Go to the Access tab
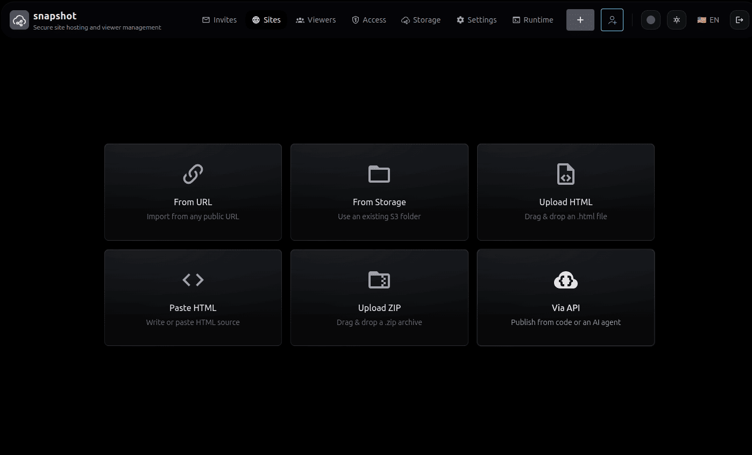Viewport: 752px width, 455px height. click(x=369, y=20)
